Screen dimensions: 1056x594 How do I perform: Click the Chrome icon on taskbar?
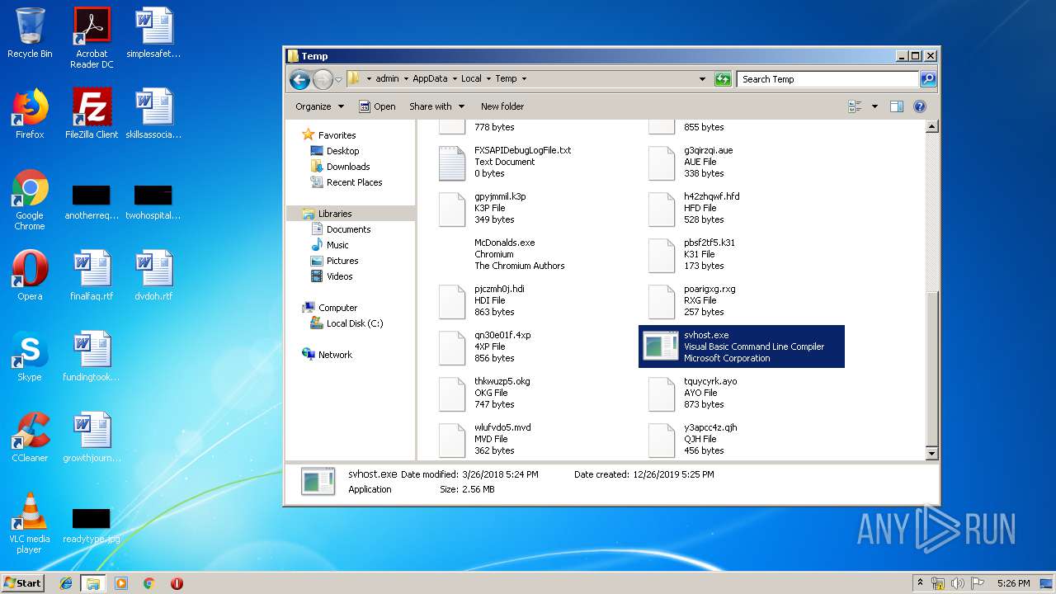tap(149, 583)
